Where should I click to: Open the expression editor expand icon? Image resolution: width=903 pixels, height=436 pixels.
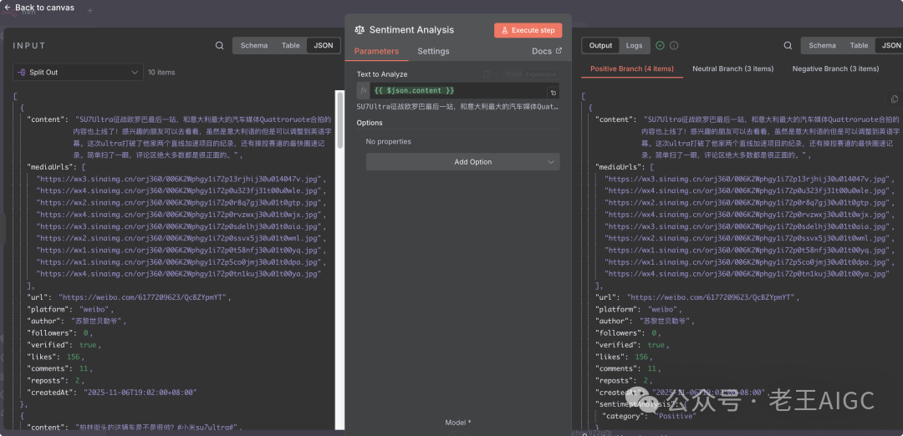[x=553, y=93]
